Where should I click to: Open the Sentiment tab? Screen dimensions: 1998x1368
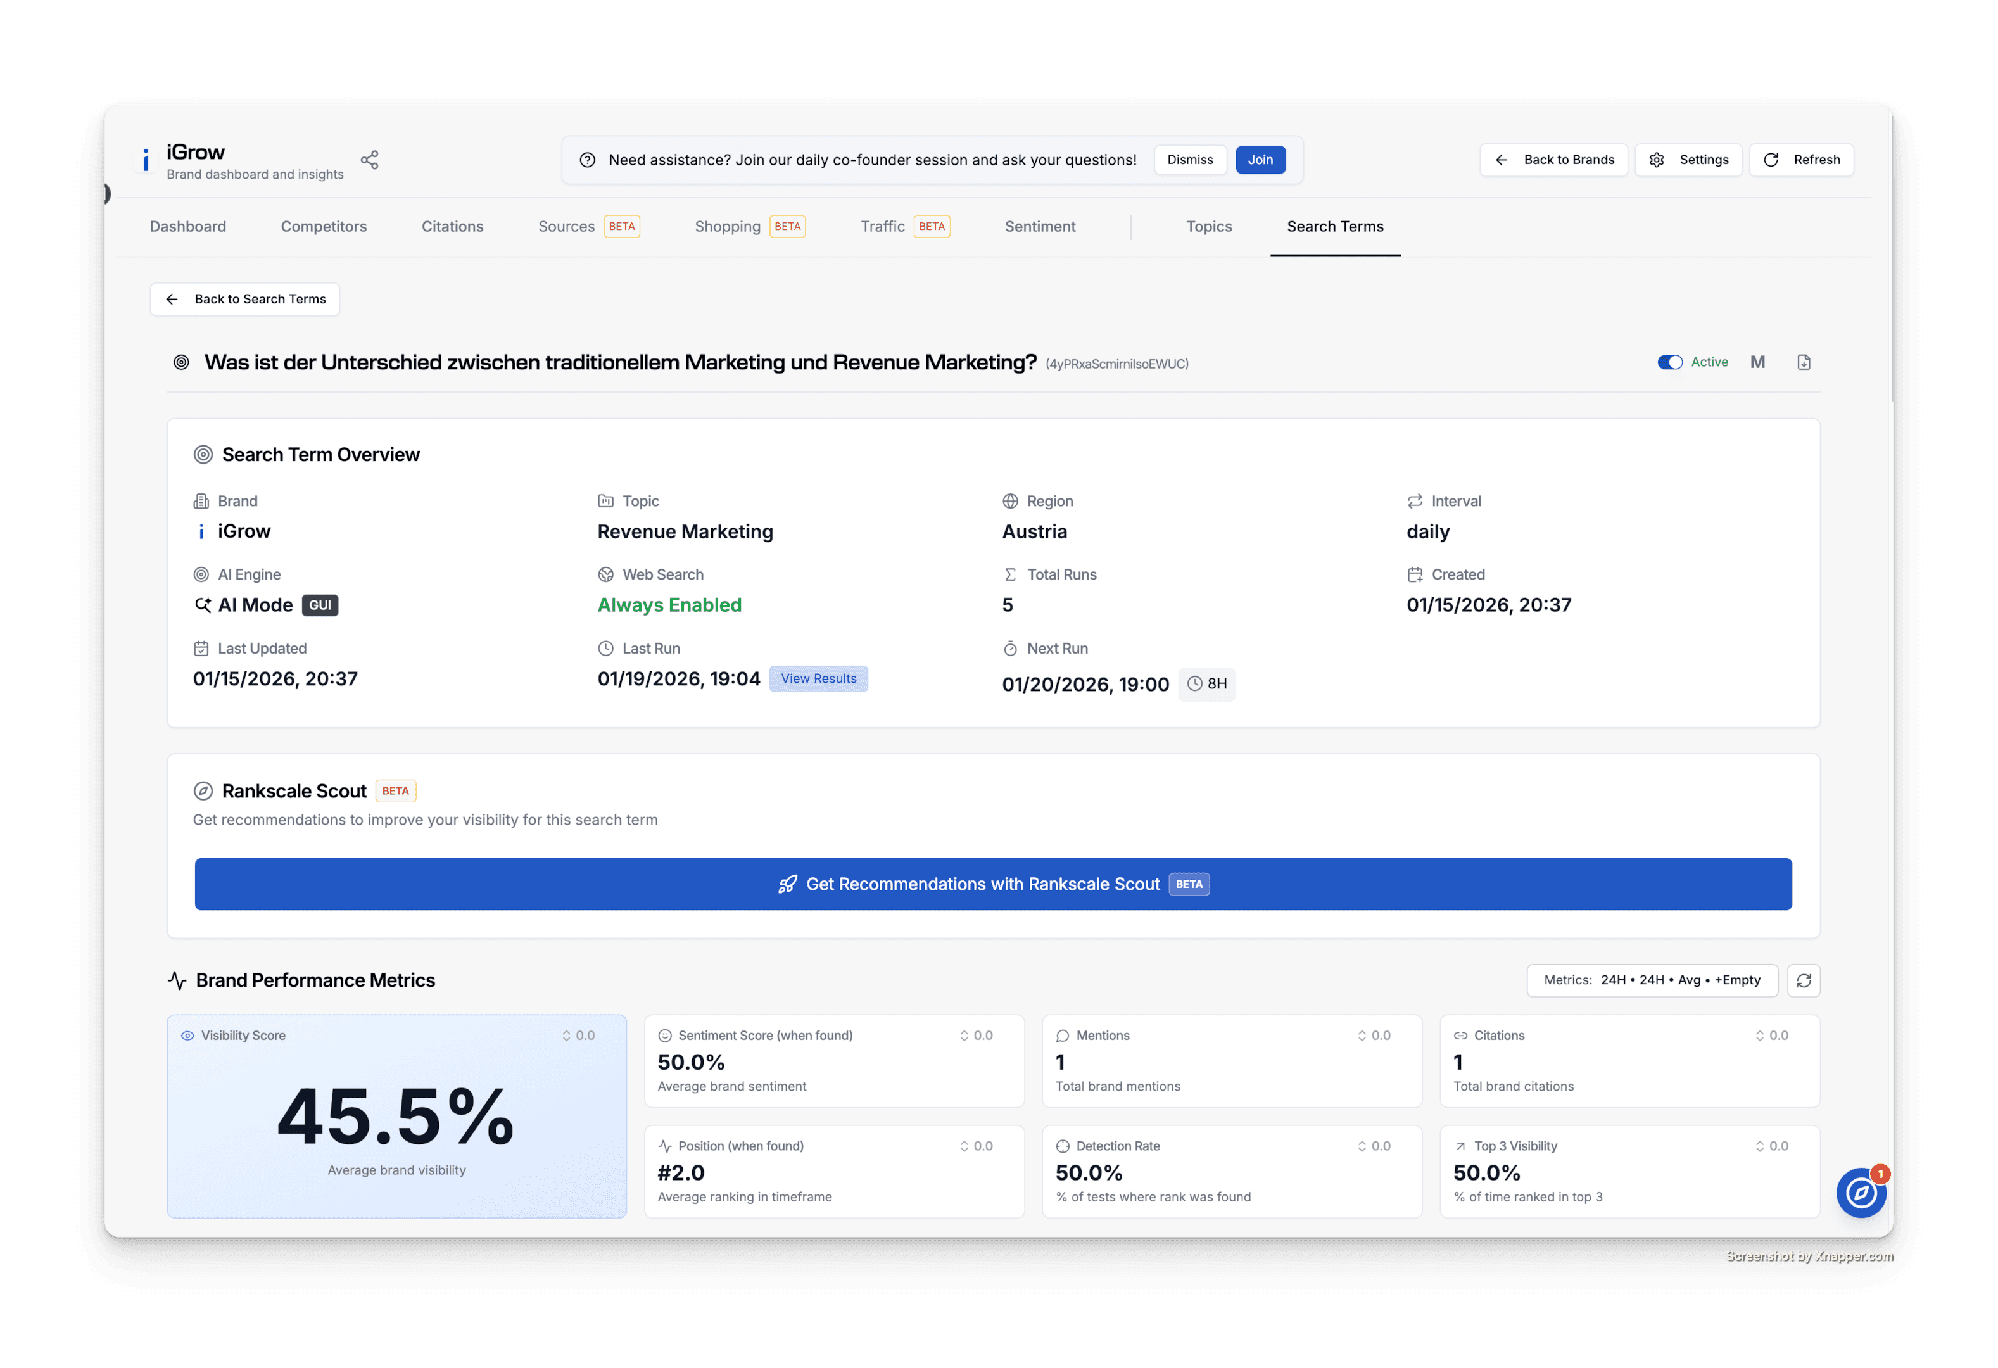tap(1039, 226)
